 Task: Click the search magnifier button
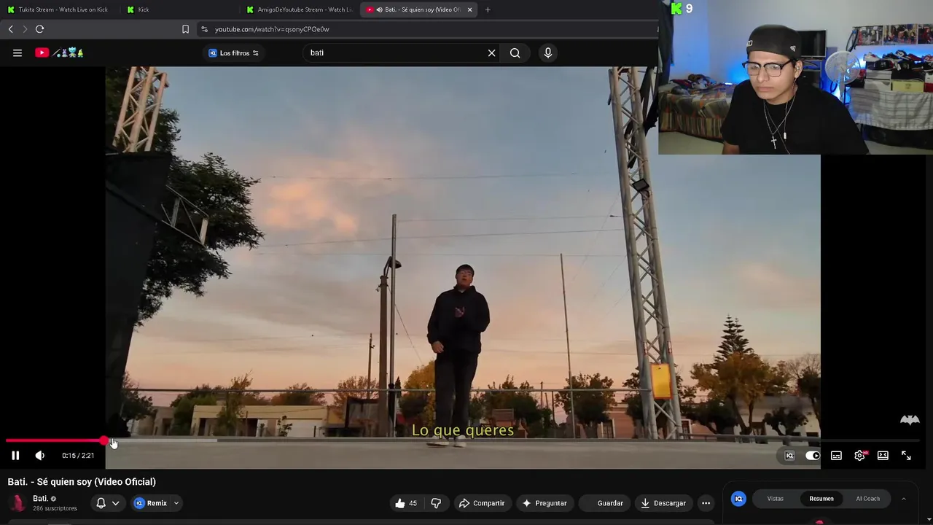click(515, 52)
